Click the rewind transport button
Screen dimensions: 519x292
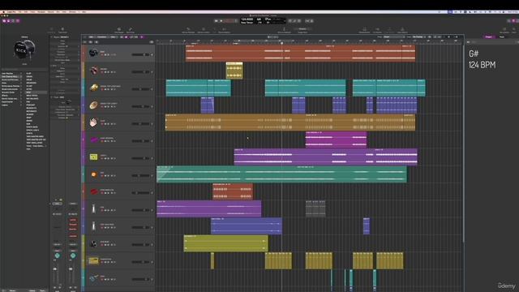pyautogui.click(x=217, y=21)
